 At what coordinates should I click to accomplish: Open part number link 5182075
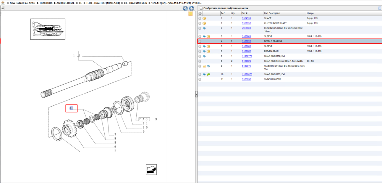click(246, 66)
